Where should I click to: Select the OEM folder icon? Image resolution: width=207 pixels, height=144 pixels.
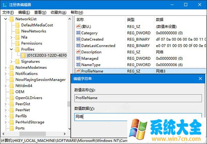(12, 92)
